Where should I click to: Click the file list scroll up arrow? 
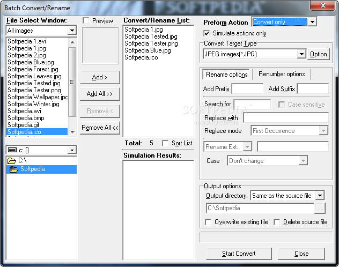[x=72, y=42]
